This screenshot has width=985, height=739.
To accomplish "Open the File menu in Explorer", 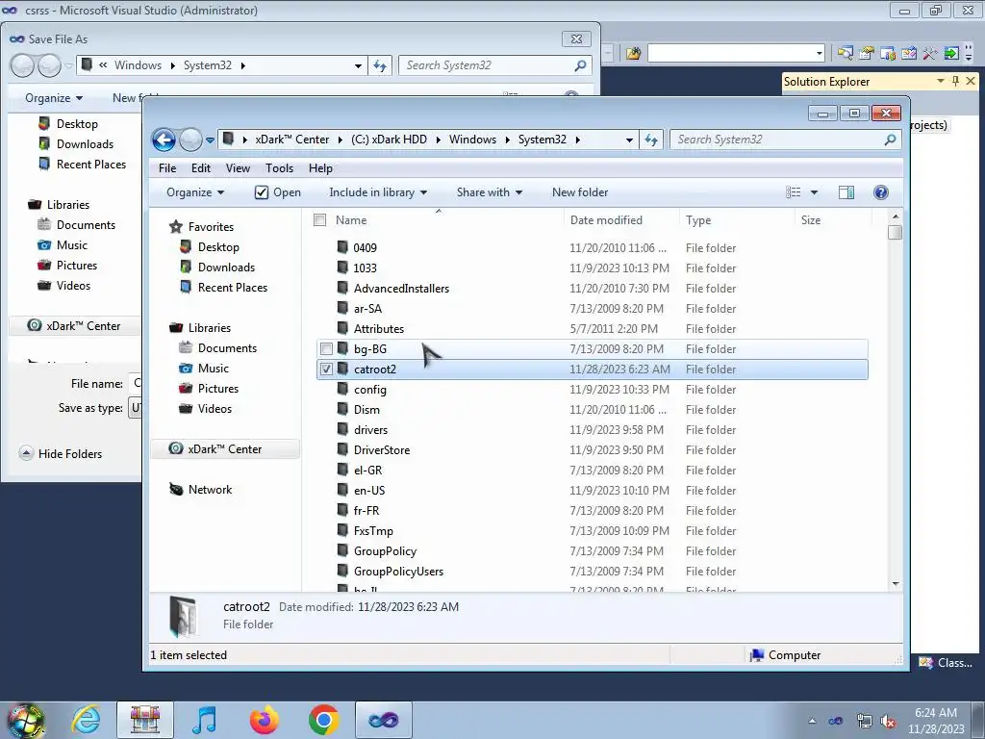I will click(167, 168).
